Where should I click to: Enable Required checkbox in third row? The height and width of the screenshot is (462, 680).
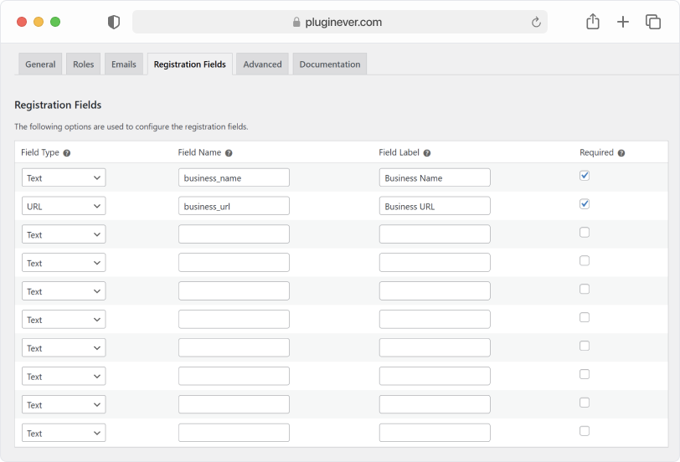(585, 233)
